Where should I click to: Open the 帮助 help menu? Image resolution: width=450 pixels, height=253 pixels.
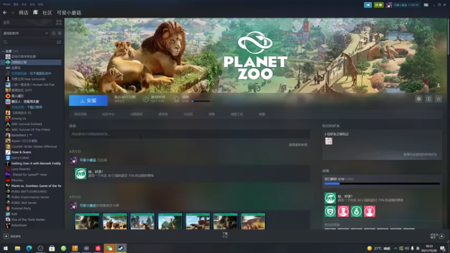click(x=40, y=4)
